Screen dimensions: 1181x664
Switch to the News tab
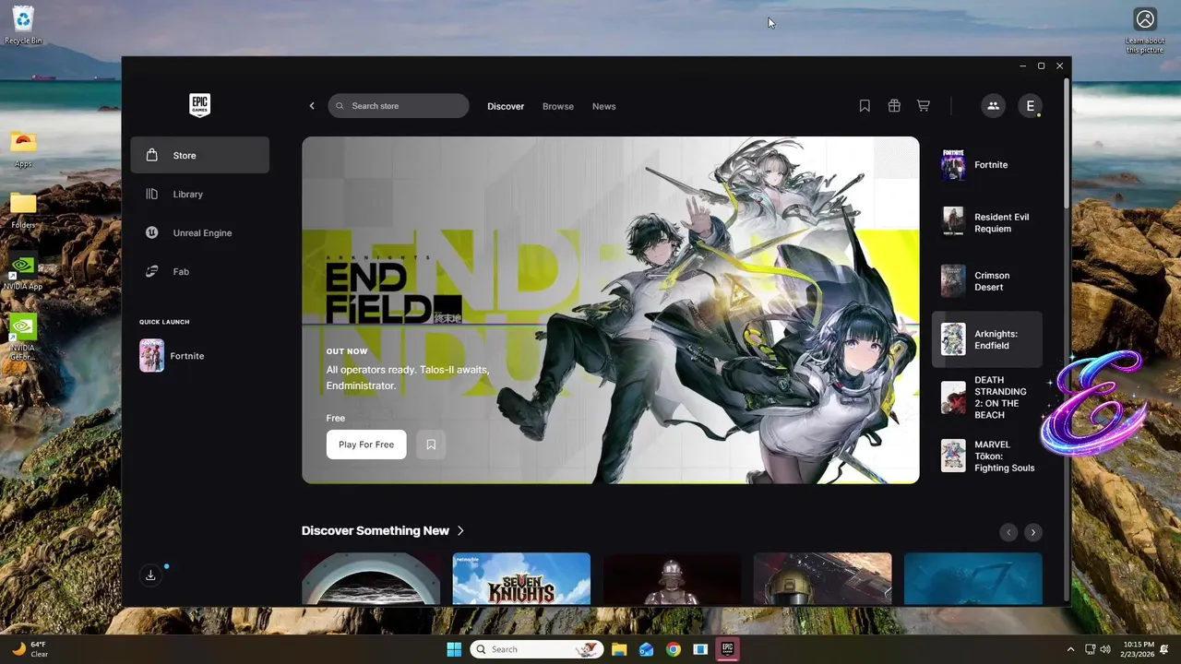click(x=604, y=106)
